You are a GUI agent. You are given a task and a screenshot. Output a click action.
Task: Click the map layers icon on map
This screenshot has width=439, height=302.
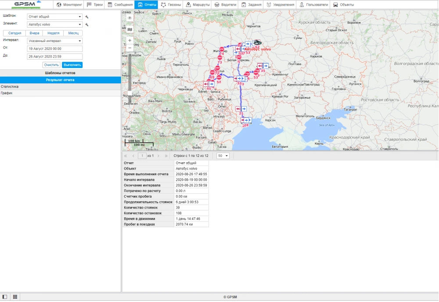(x=130, y=30)
